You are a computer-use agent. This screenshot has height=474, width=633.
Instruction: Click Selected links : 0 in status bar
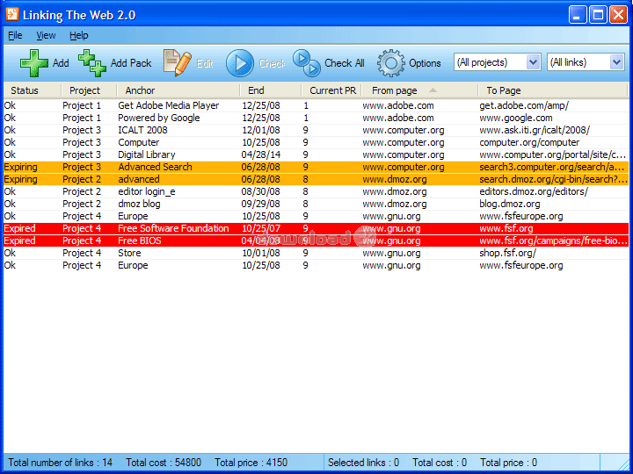pyautogui.click(x=363, y=463)
